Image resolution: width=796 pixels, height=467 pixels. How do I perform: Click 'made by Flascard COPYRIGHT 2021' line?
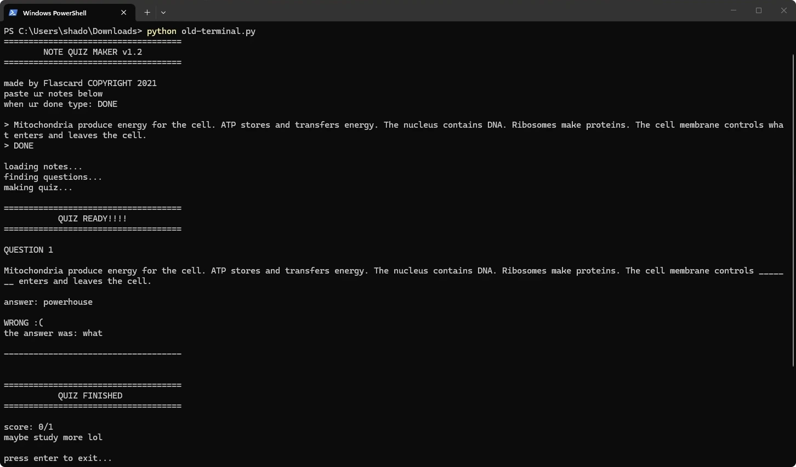80,83
